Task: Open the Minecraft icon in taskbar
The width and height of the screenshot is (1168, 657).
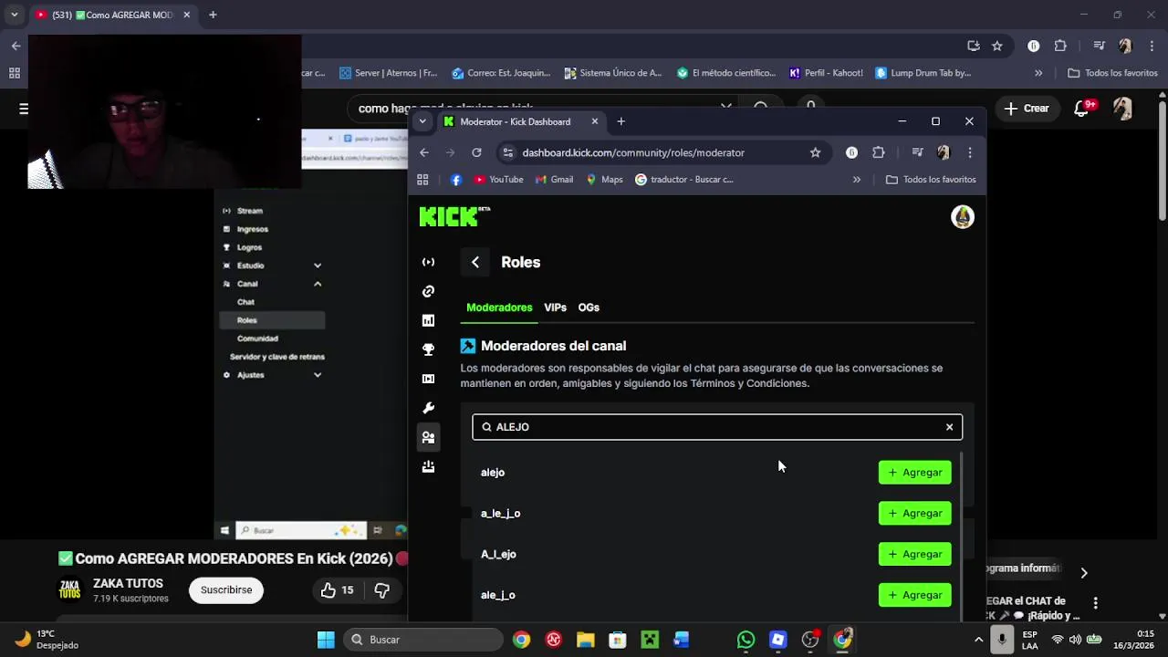Action: tap(650, 640)
